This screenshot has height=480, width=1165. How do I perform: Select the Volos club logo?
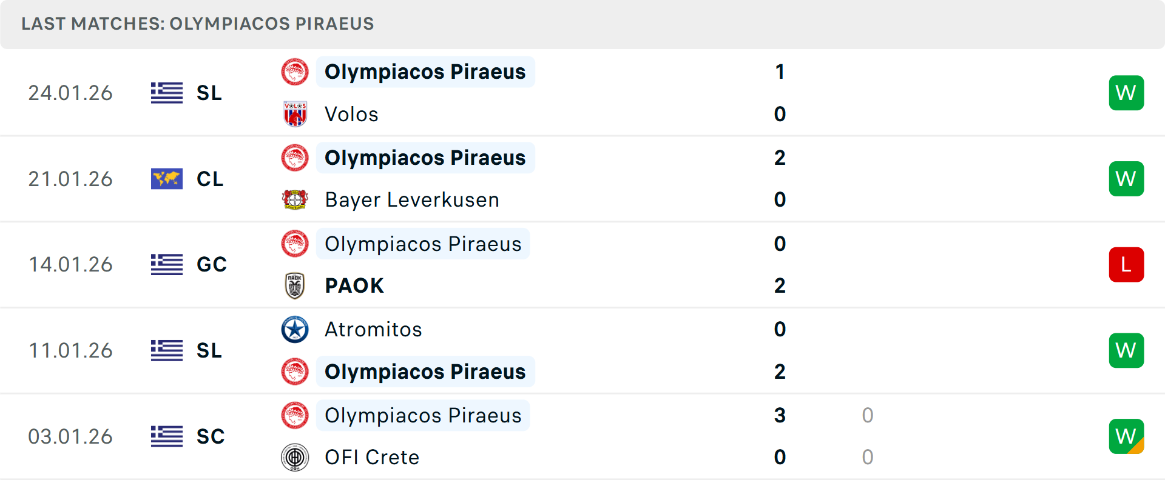(295, 114)
